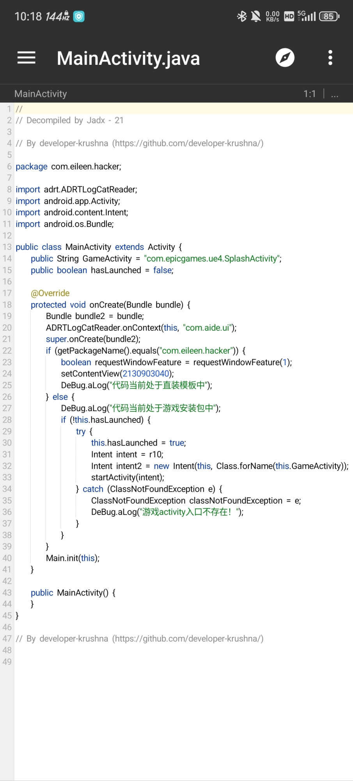353x781 pixels.
Task: Tap the MainActivity.java title
Action: 128,58
